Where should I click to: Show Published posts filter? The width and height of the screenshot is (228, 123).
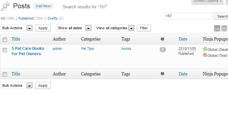(x=26, y=18)
